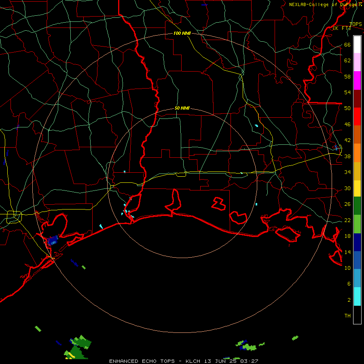This screenshot has width=364, height=364.
Task: Click the legend value 26
Action: pos(347,204)
